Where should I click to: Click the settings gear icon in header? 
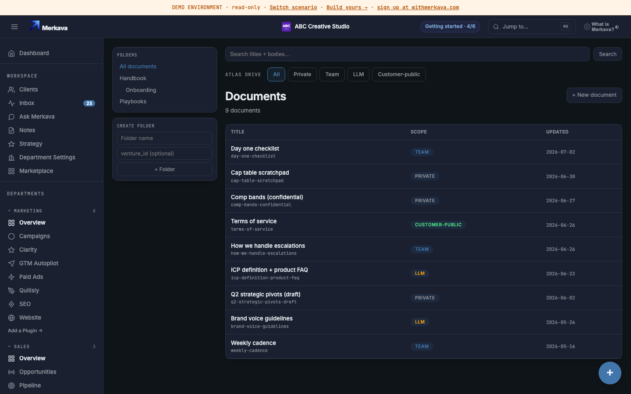[x=587, y=27]
